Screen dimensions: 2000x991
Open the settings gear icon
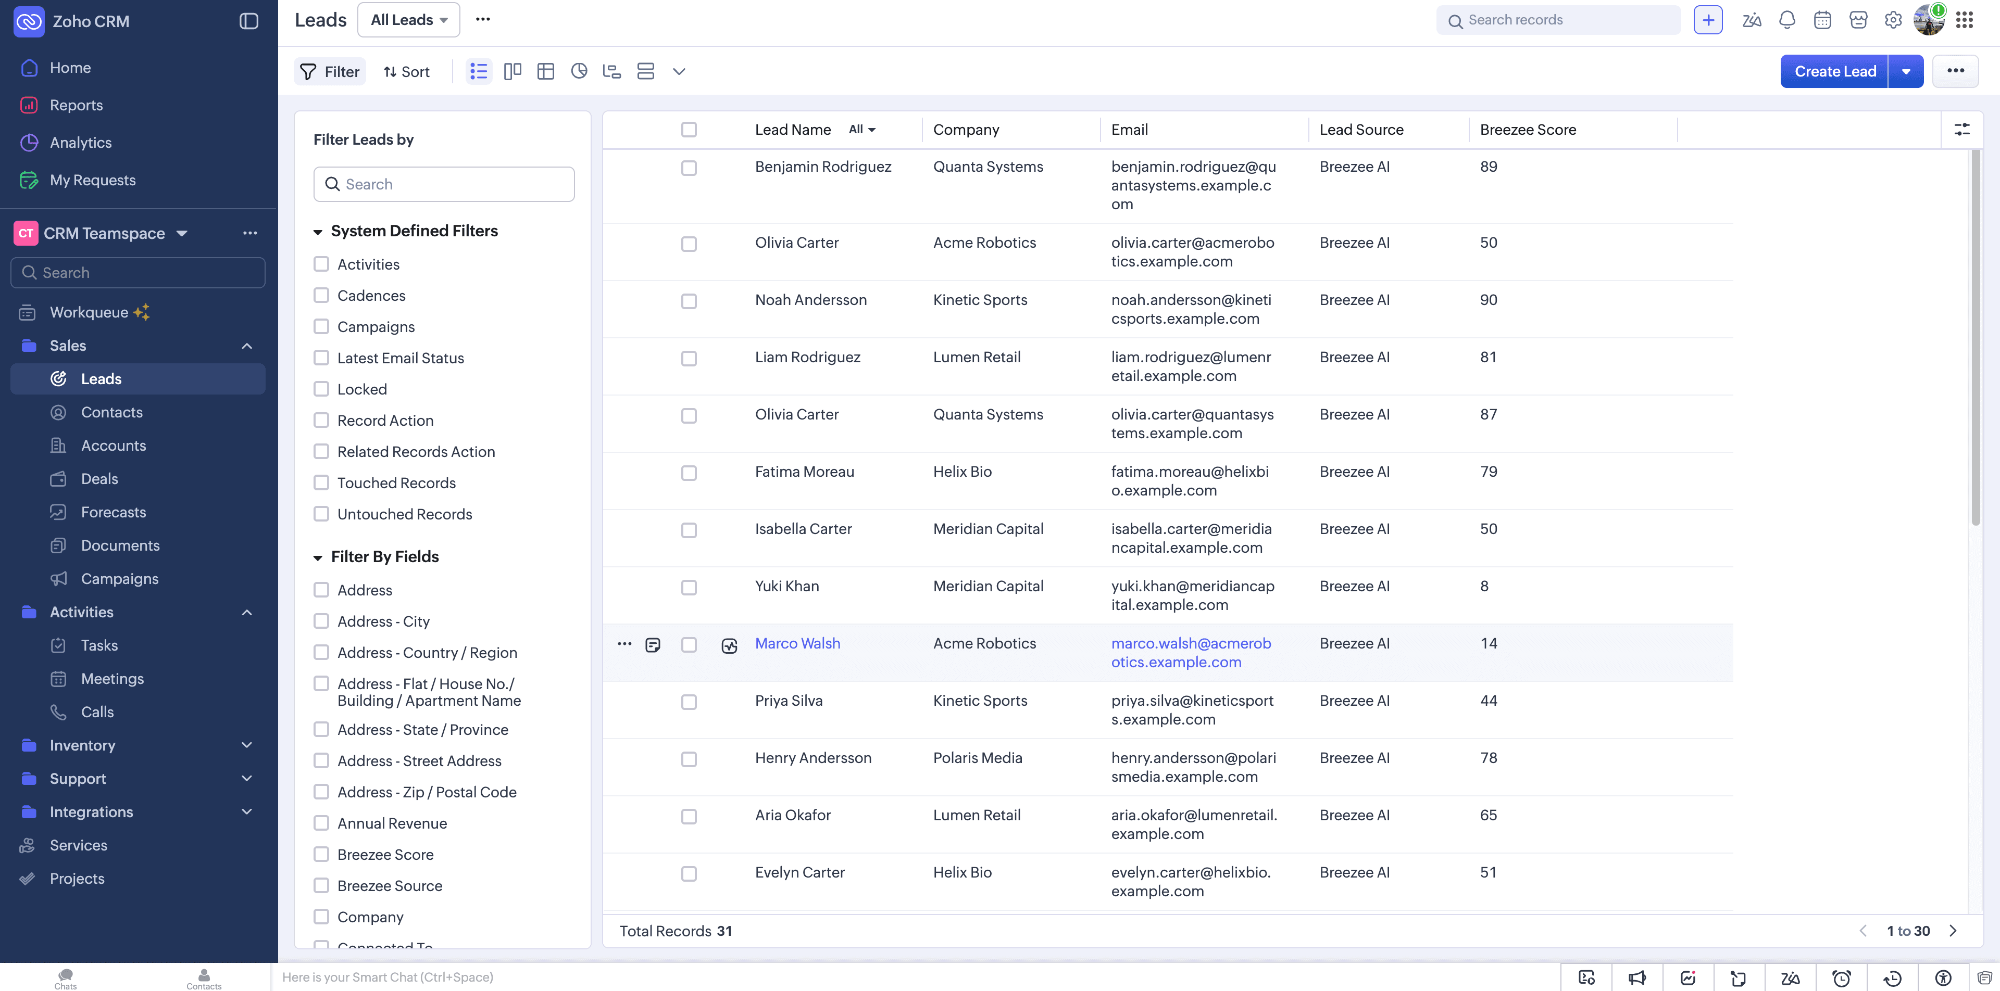click(1894, 20)
